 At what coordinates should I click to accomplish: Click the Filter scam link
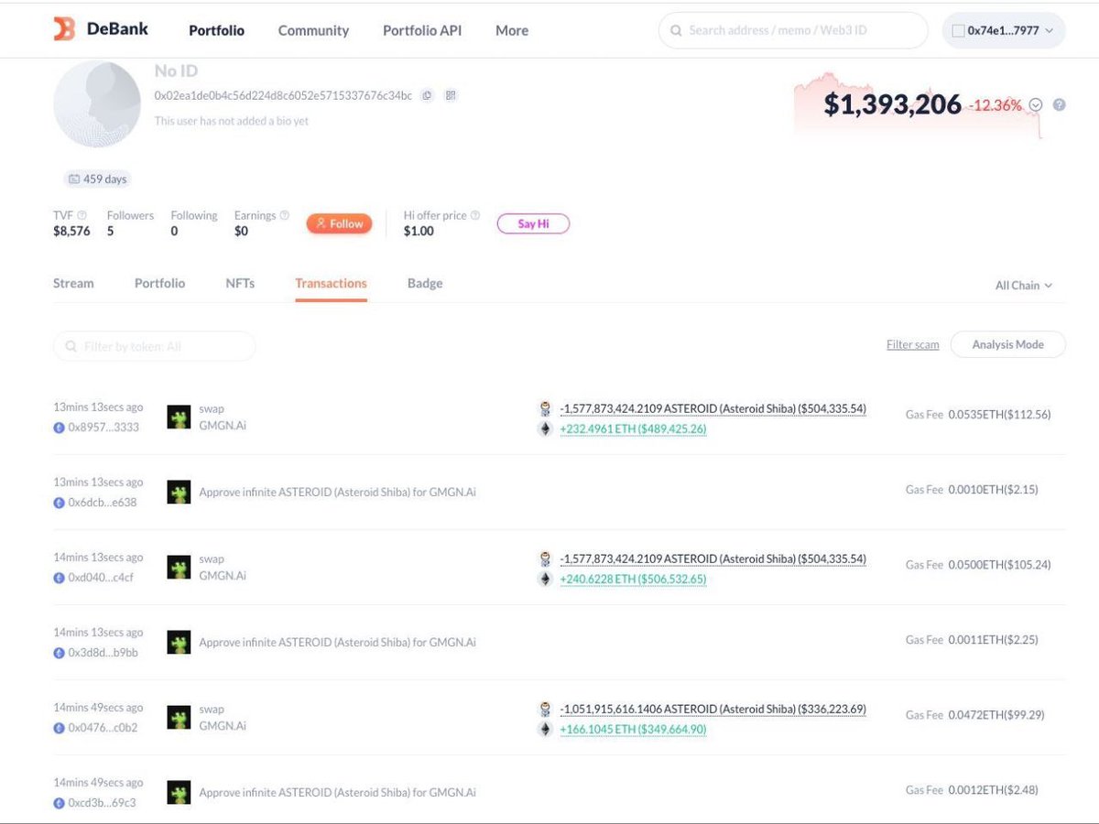coord(912,344)
